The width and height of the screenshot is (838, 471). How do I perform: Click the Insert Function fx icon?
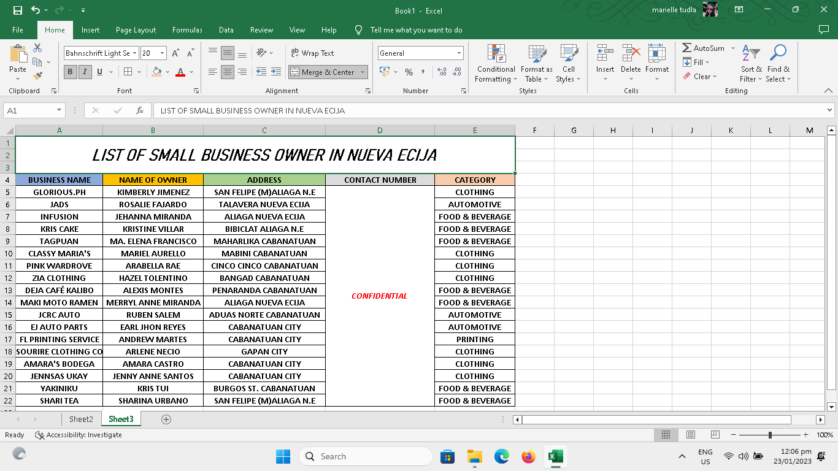point(140,110)
